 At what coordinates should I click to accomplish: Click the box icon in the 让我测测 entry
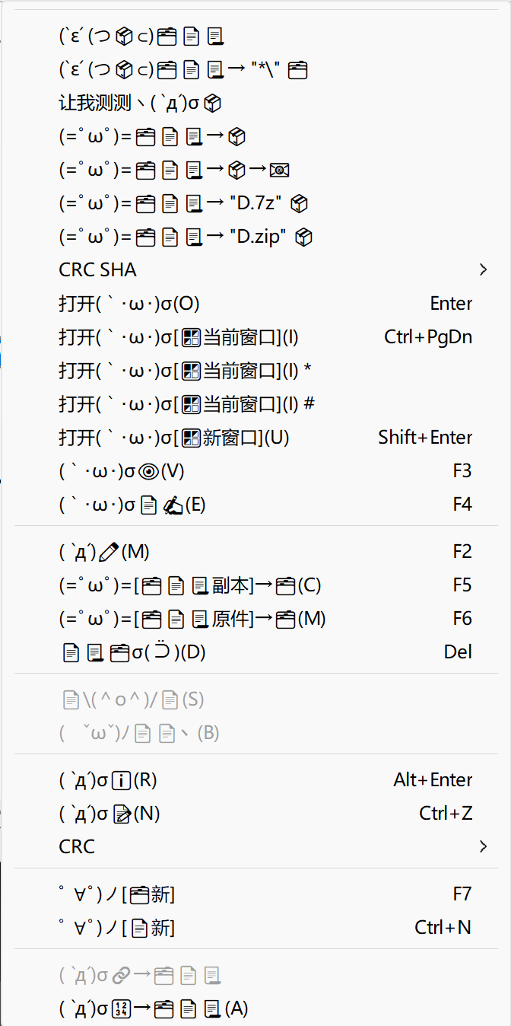[213, 104]
